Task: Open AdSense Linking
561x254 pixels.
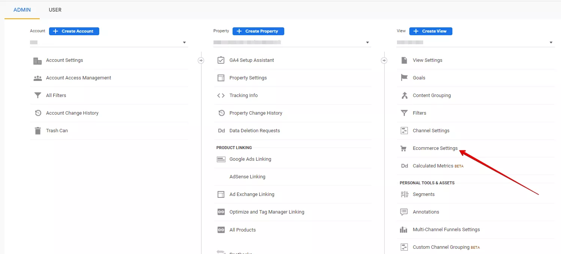Action: tap(247, 177)
